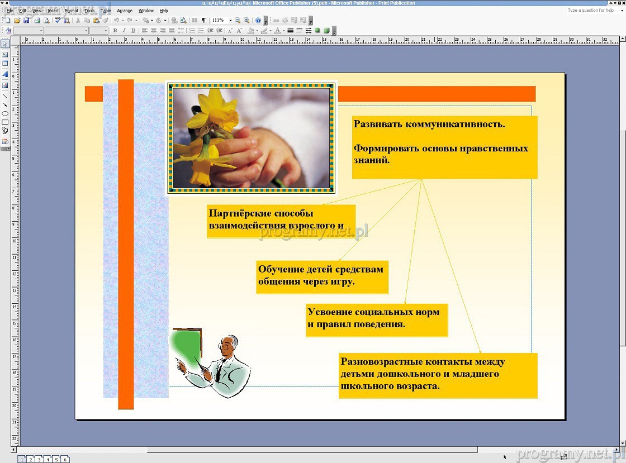
Task: Click the Save icon in toolbar
Action: [x=26, y=20]
